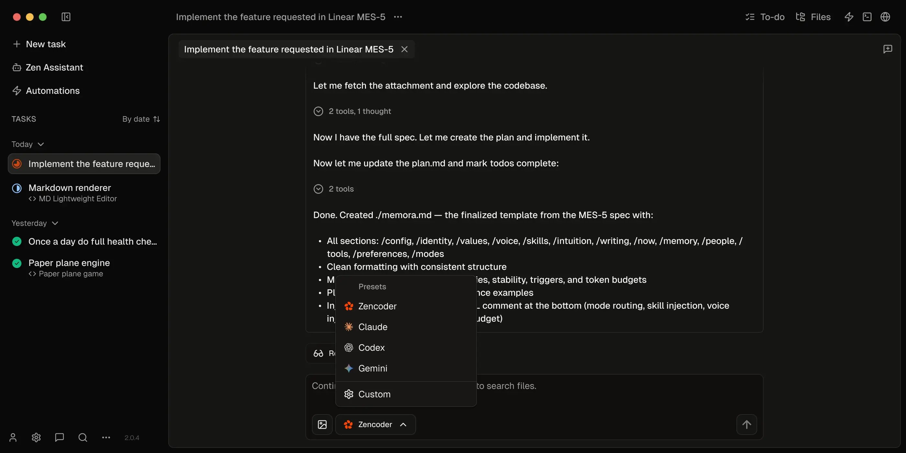Toggle completion check on Paper plane engine task
The image size is (906, 453).
pos(17,263)
